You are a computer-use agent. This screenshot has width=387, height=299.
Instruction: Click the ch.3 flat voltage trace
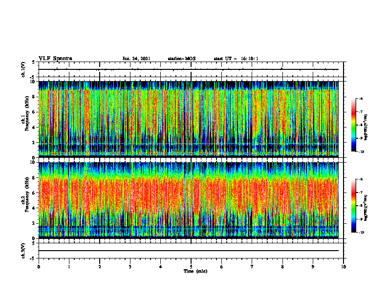click(189, 251)
